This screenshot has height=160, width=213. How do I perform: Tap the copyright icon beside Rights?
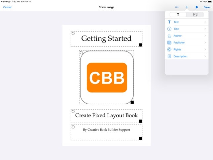(x=169, y=49)
